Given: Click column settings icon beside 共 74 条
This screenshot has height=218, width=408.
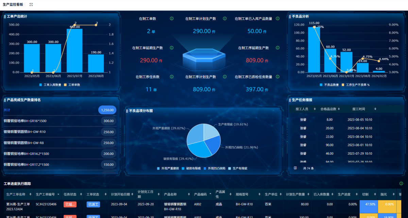Looking at the screenshot, I should [x=295, y=168].
